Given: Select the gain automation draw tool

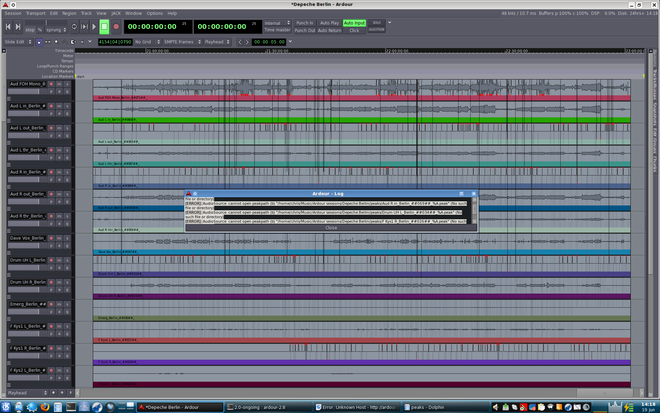Looking at the screenshot, I should [x=65, y=42].
